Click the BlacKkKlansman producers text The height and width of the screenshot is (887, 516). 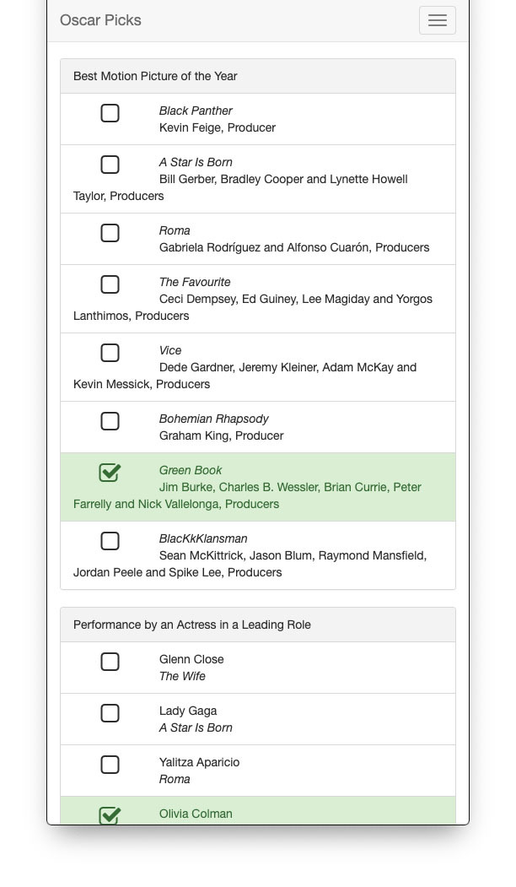(x=293, y=555)
